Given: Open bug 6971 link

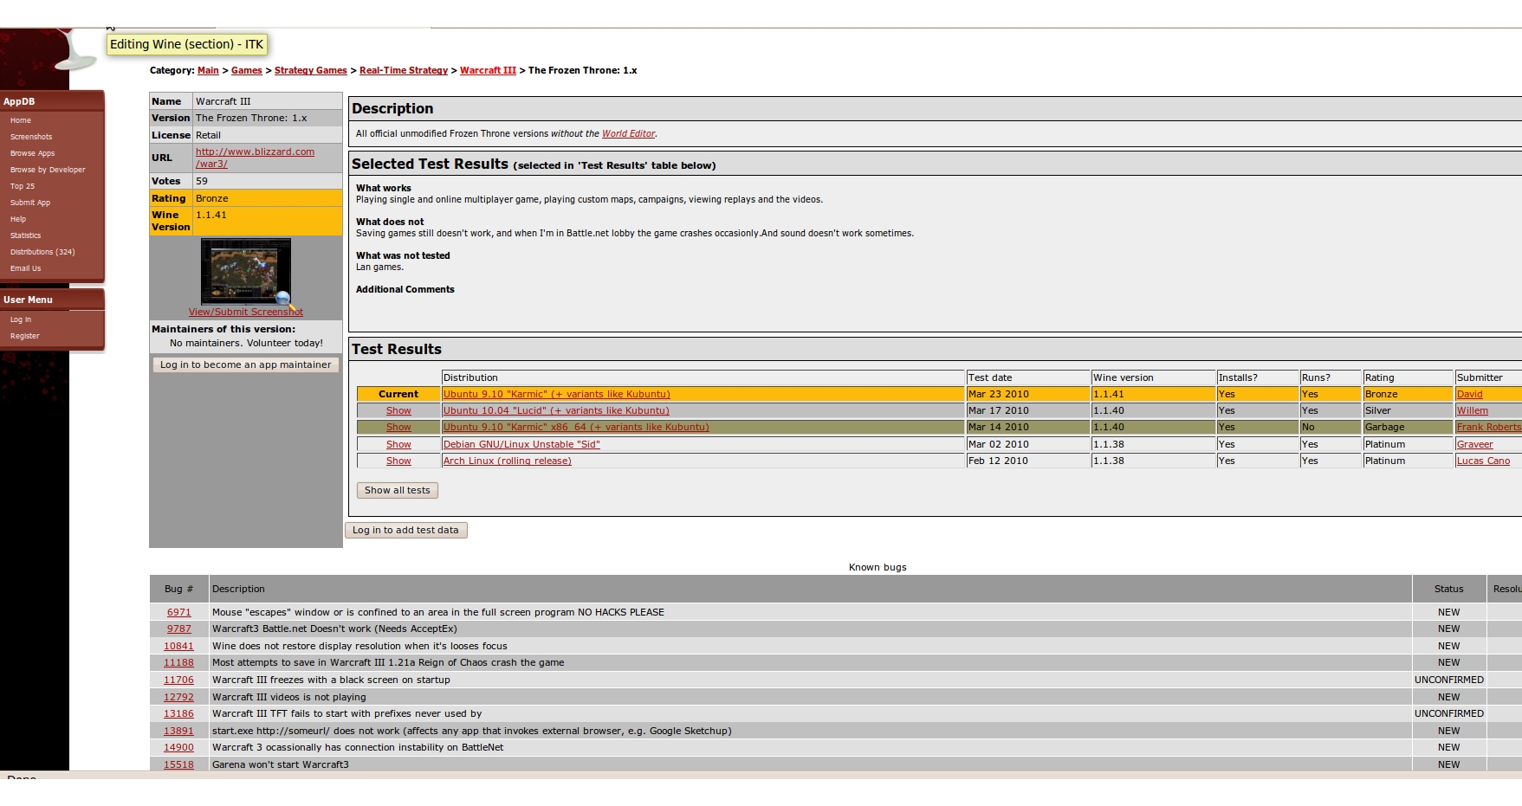Looking at the screenshot, I should 179,613.
